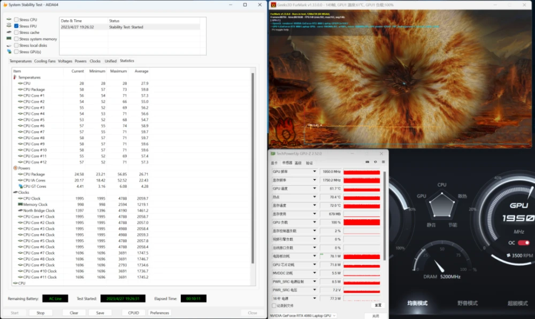
Task: Enable the Stress local disks checkbox
Action: coord(16,45)
